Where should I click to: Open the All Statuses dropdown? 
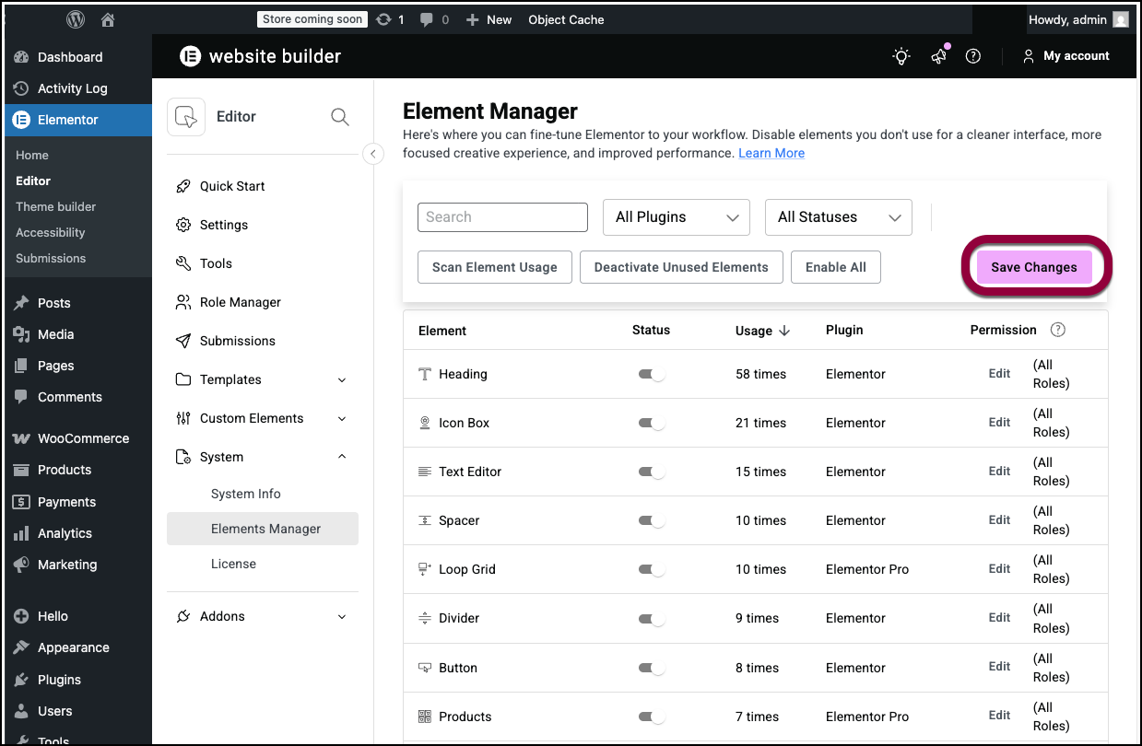click(838, 217)
